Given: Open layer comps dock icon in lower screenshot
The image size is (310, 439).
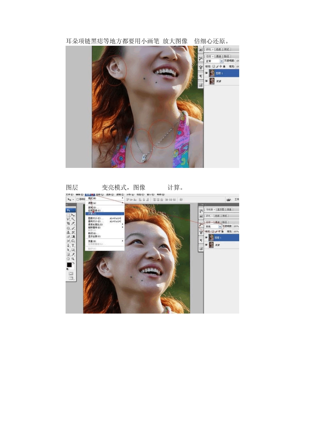Looking at the screenshot, I should click(201, 249).
